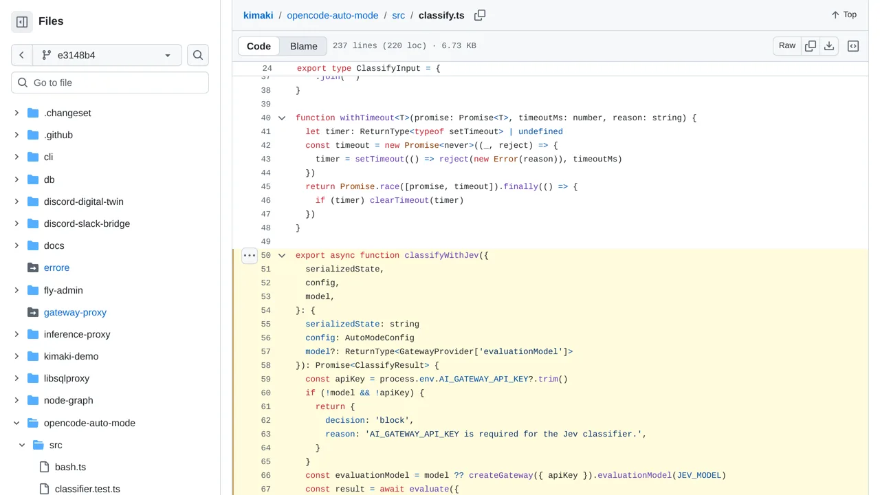Fold the classifyWithJev function at line 50
The height and width of the screenshot is (495, 880).
282,255
